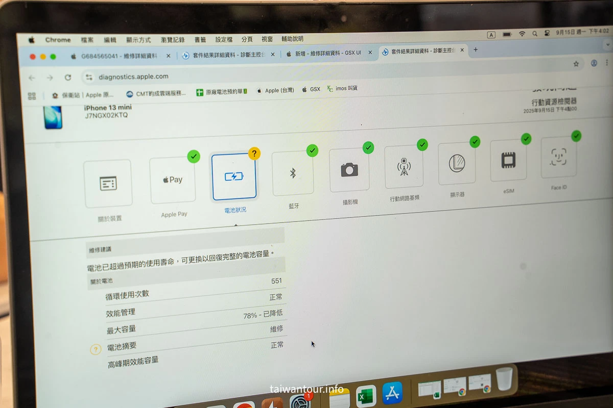This screenshot has height=408, width=613.
Task: Click the yellow question icon beside 電池摘要
Action: click(96, 350)
